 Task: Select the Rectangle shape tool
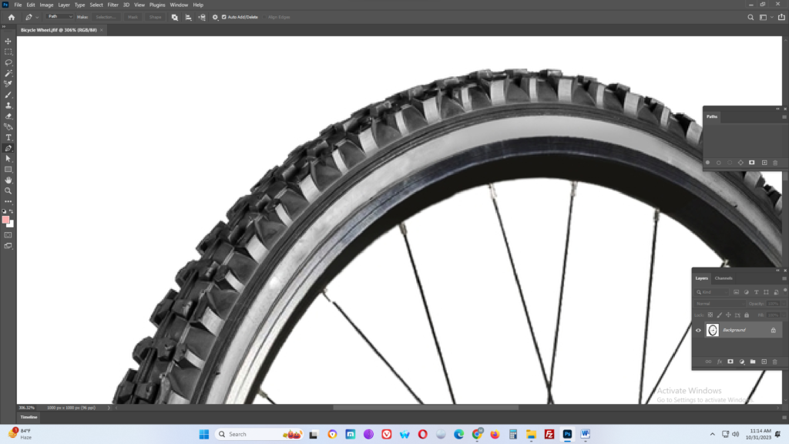point(8,170)
